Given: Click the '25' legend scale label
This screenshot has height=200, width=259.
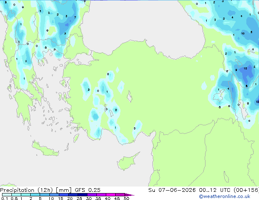Looking at the screenshot, I should [x=79, y=198].
